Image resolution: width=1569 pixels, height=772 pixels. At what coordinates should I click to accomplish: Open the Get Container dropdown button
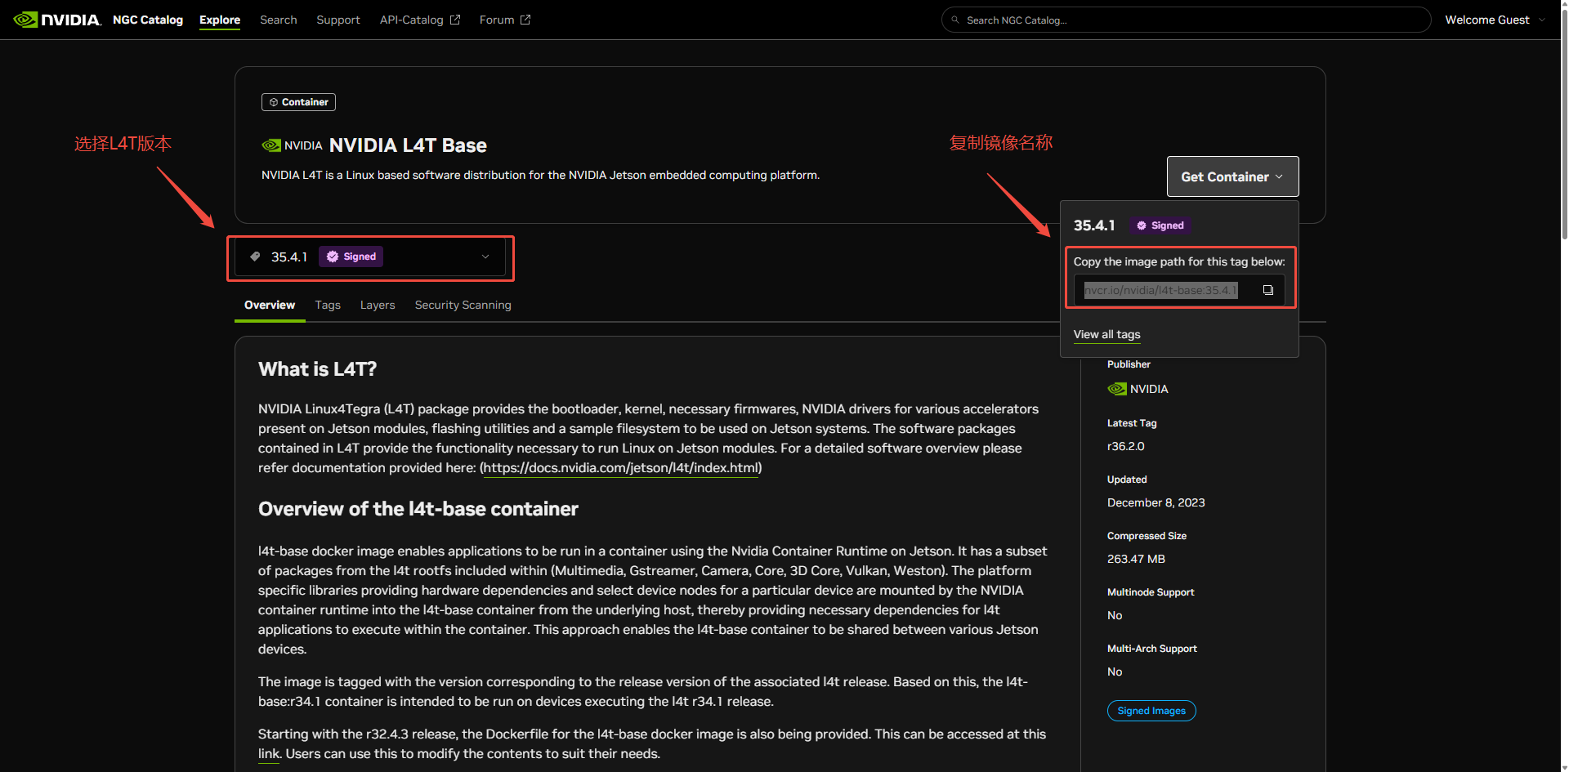(1232, 176)
